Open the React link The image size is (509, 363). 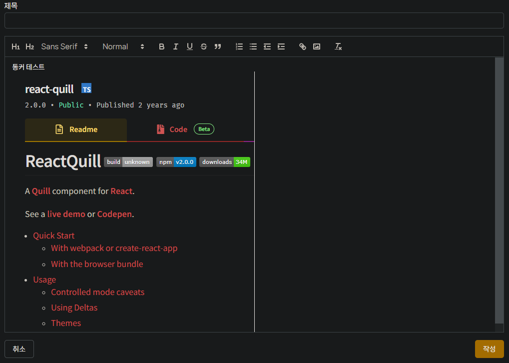coord(121,191)
